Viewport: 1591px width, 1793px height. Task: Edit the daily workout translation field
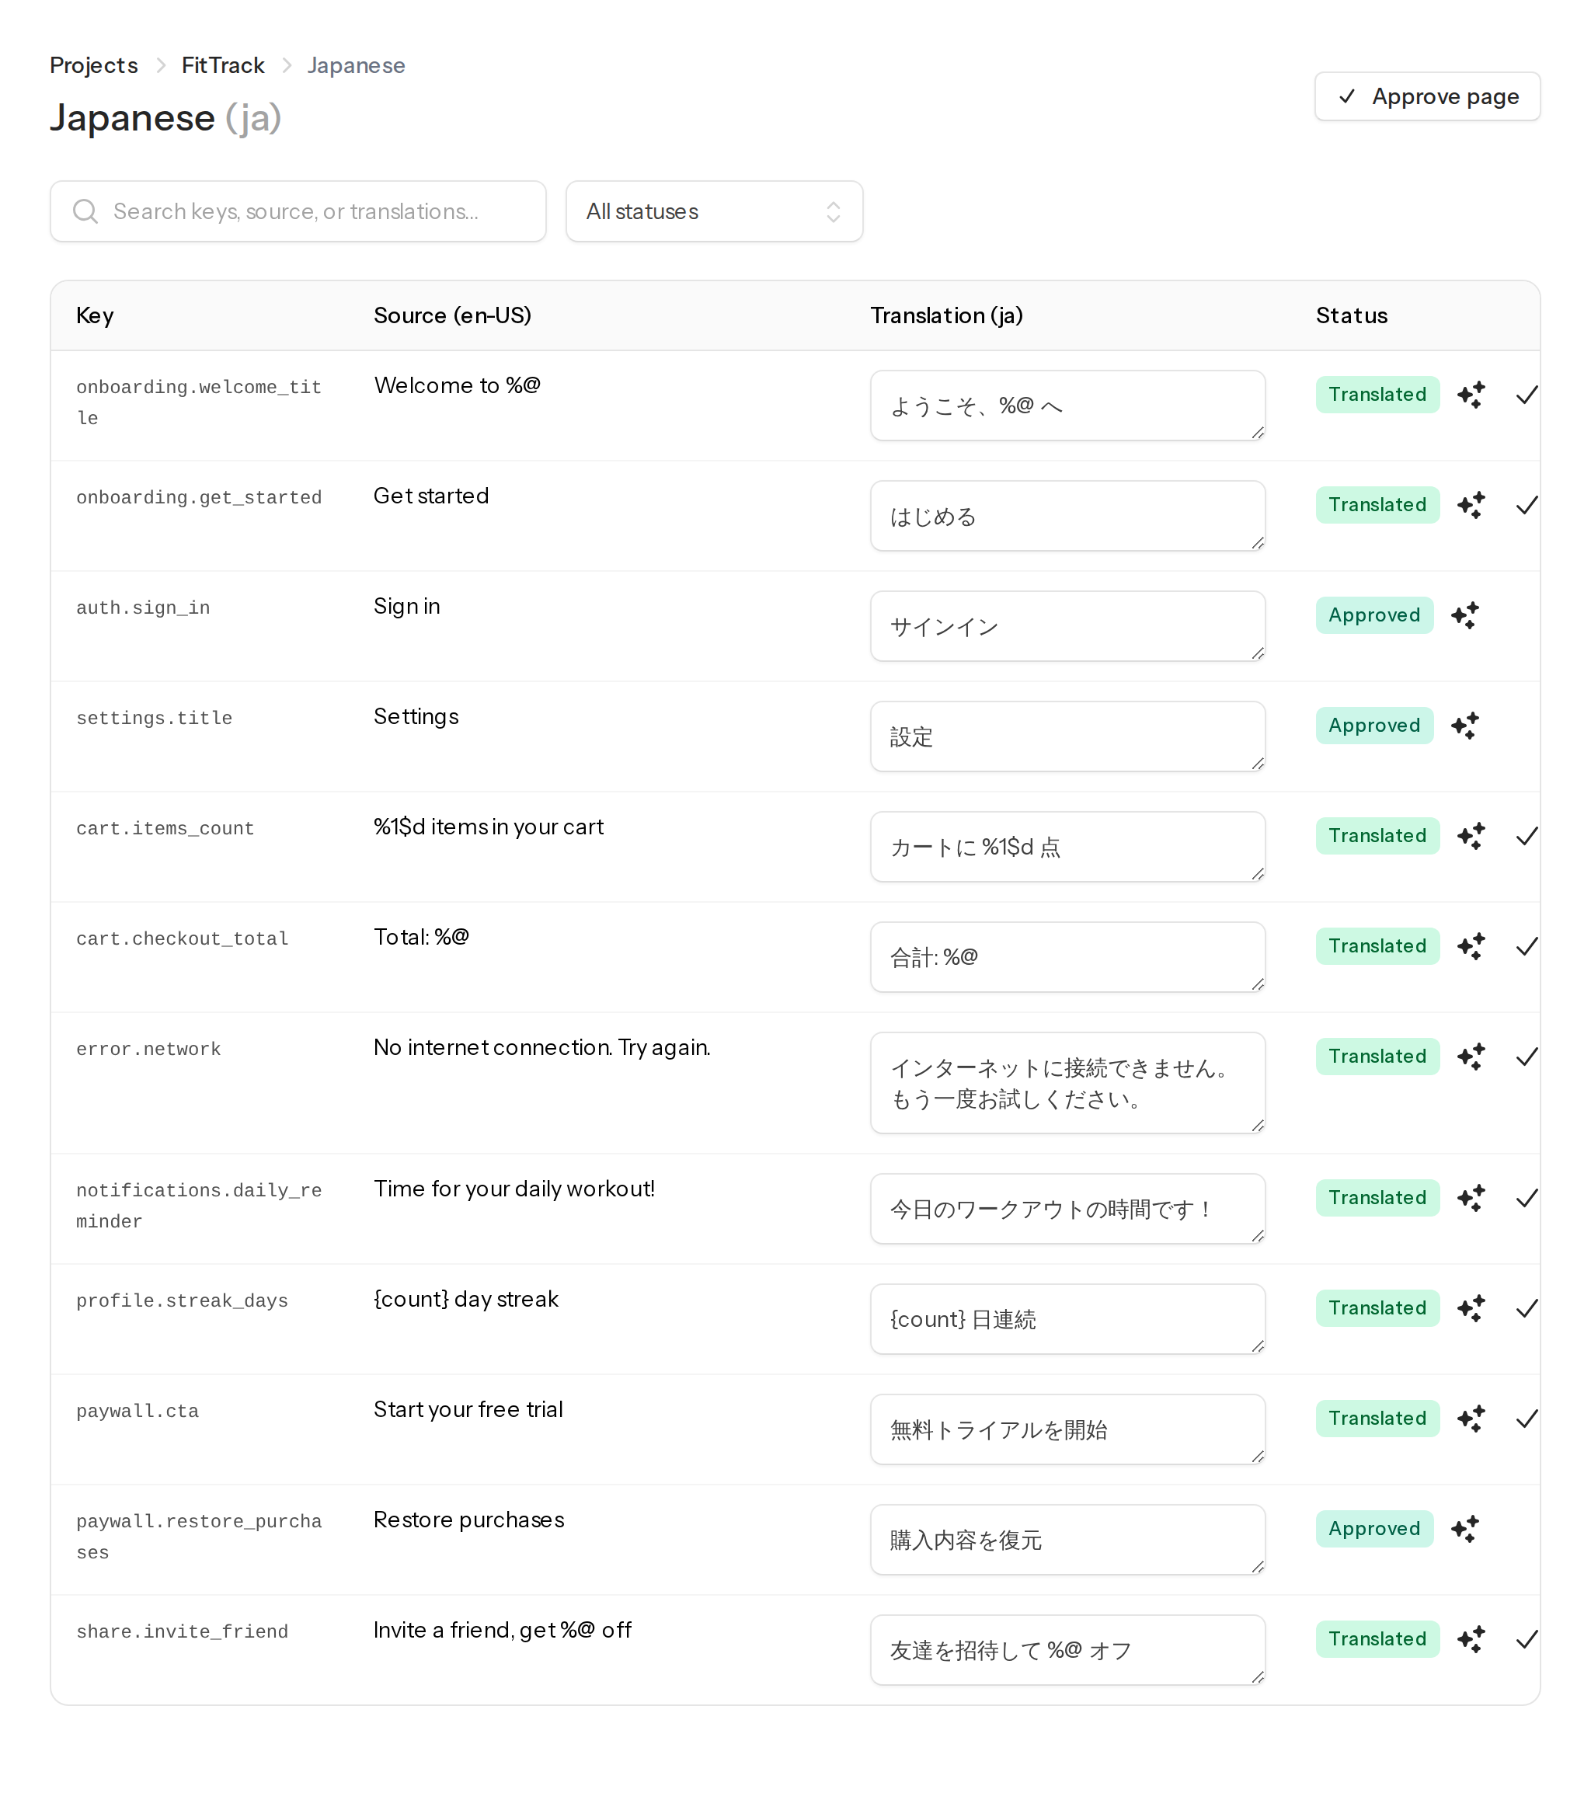click(x=1067, y=1209)
